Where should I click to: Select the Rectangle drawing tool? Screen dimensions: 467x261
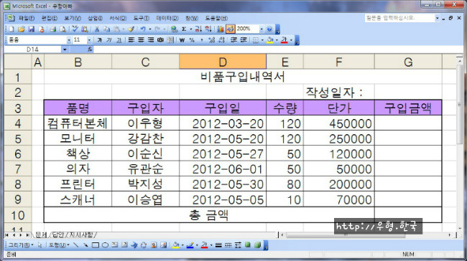tap(96, 245)
